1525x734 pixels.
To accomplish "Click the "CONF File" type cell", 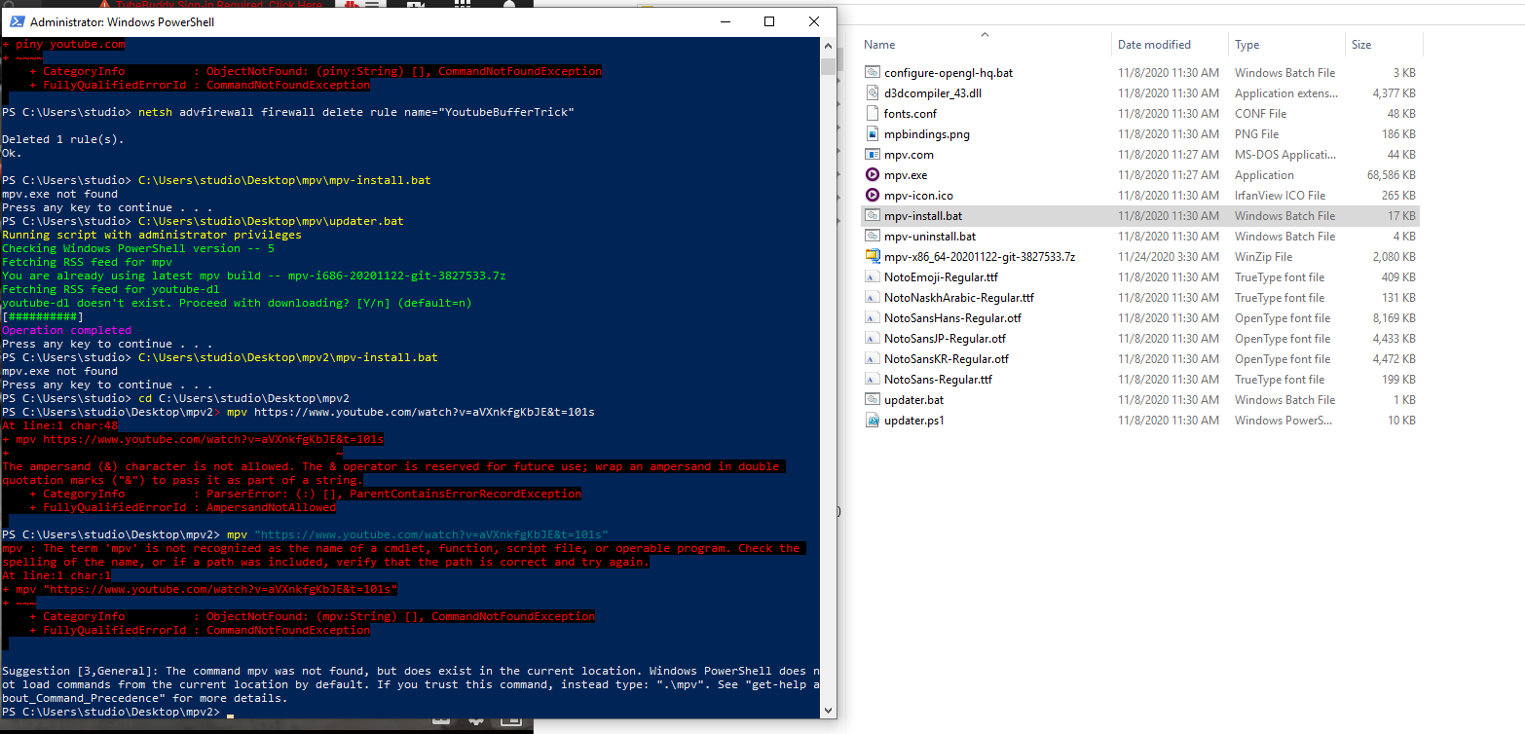I will point(1261,114).
